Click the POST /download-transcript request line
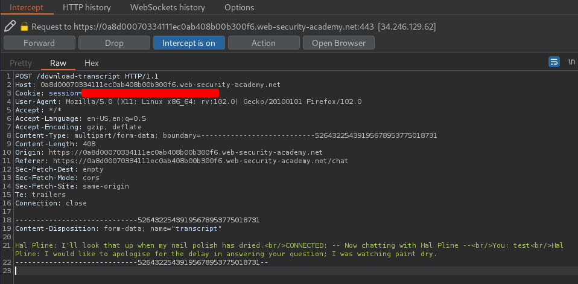 point(87,77)
